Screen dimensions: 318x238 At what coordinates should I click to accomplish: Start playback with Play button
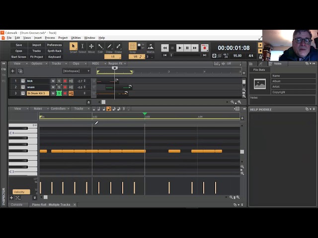pos(180,48)
